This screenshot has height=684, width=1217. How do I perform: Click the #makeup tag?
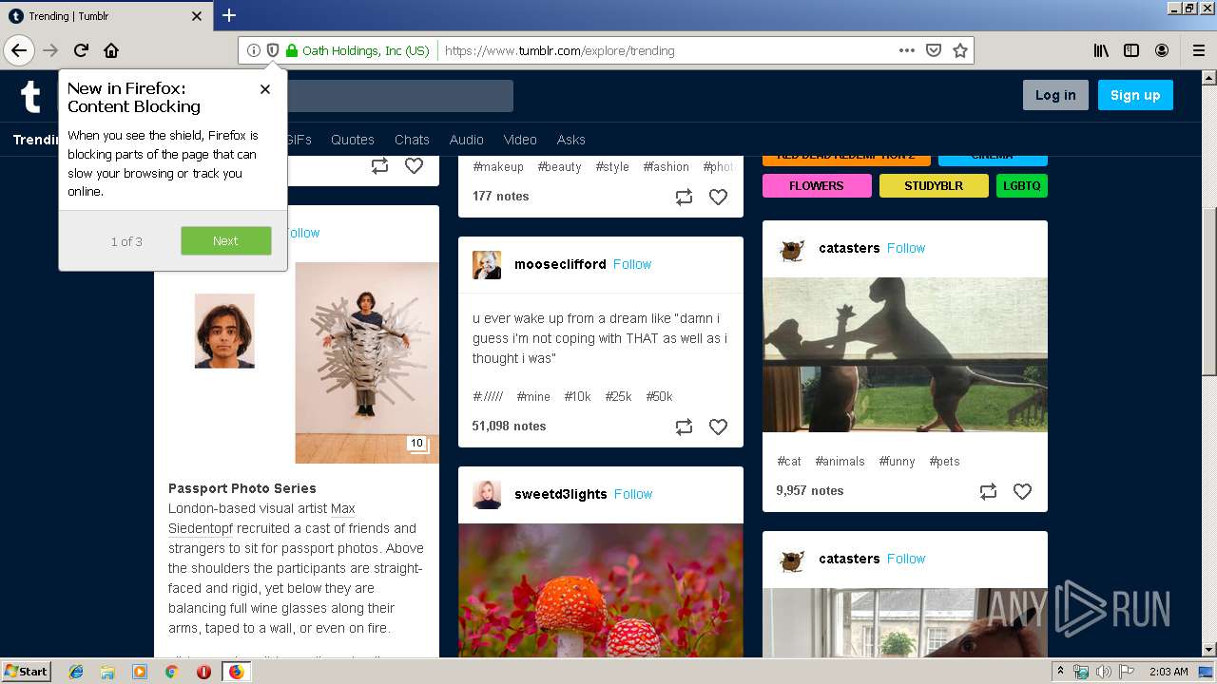click(x=498, y=166)
